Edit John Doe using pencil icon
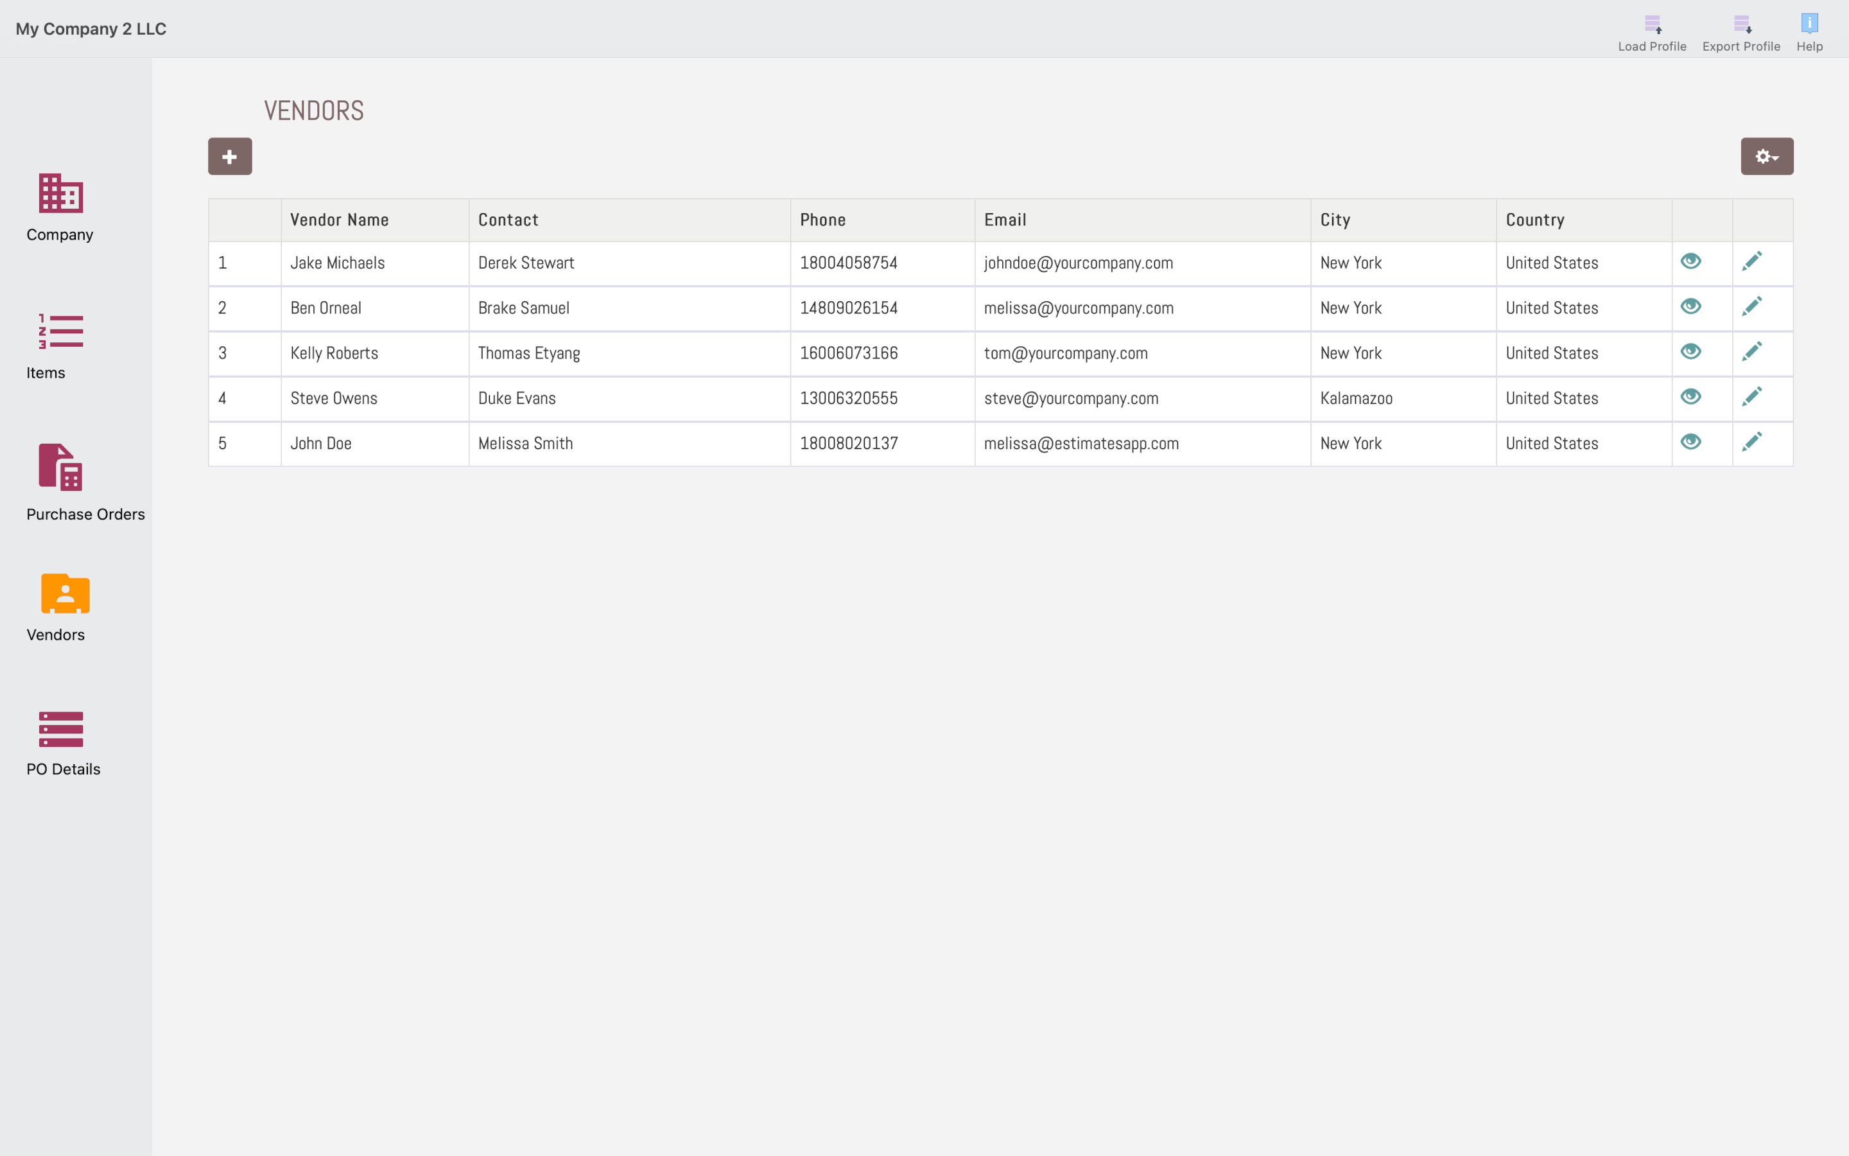This screenshot has height=1156, width=1849. click(1752, 442)
